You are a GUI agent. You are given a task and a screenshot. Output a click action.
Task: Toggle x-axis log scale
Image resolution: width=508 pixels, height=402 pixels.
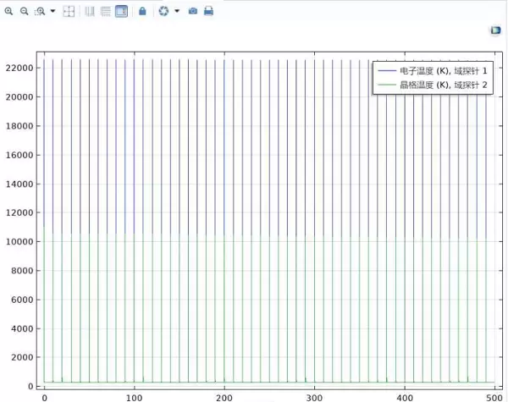[x=91, y=12]
